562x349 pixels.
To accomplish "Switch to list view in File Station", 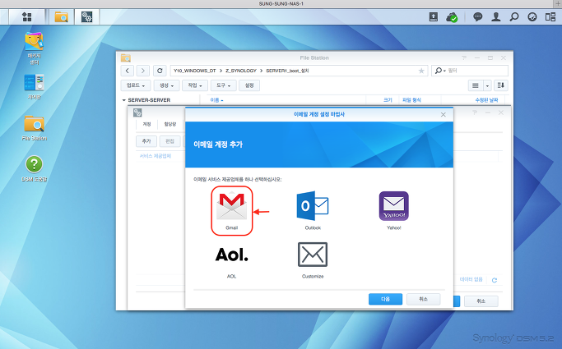I will coord(476,85).
